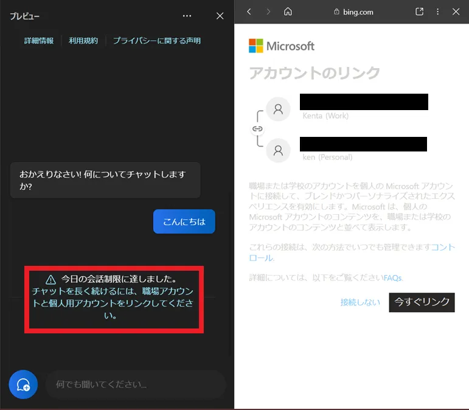This screenshot has height=410, width=469.
Task: Click the ken (Personal) label
Action: pos(327,158)
